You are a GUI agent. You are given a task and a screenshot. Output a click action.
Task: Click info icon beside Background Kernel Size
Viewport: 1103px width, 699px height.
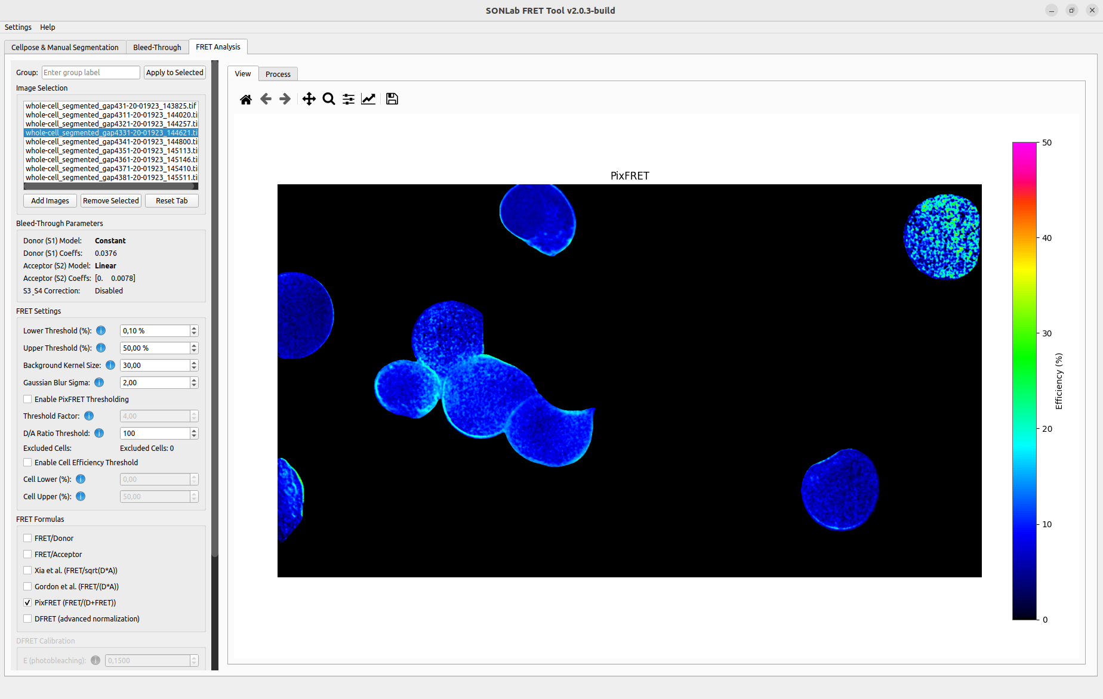pos(110,365)
